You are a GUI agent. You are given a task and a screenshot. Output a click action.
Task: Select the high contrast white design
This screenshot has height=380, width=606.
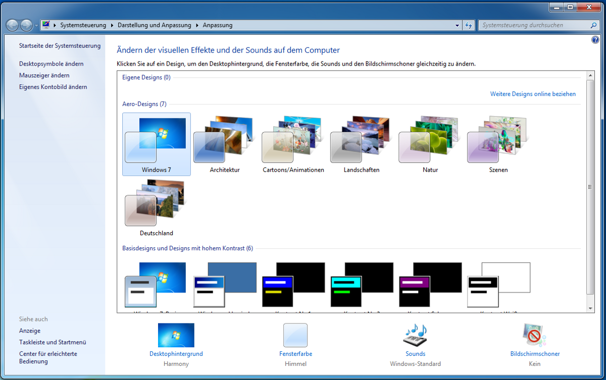point(499,285)
